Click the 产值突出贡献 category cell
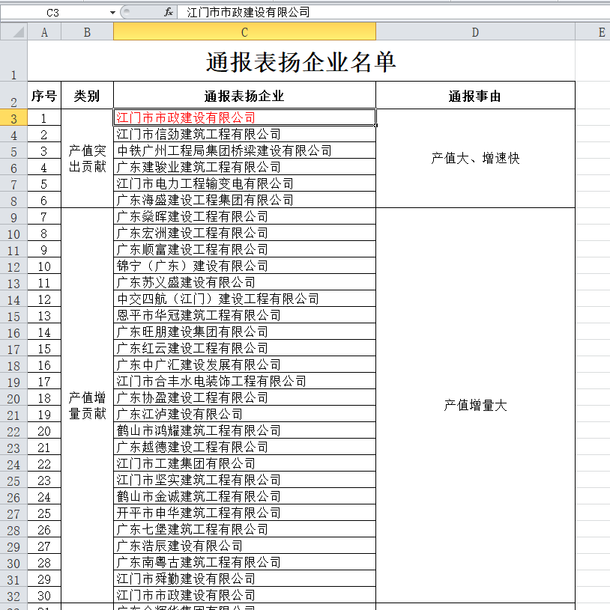This screenshot has width=610, height=610. (87, 159)
